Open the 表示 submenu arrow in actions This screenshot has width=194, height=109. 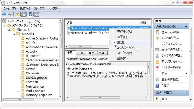[x=186, y=73]
